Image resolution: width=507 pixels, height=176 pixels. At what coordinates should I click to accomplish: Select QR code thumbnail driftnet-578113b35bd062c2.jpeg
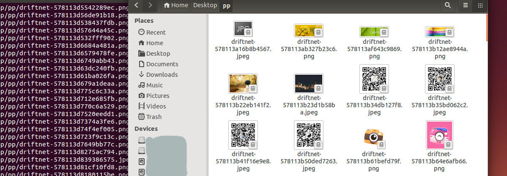pyautogui.click(x=440, y=79)
